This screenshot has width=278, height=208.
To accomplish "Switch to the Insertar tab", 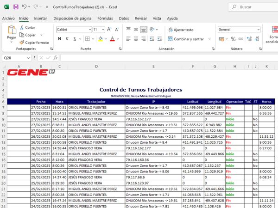I will point(40,18).
